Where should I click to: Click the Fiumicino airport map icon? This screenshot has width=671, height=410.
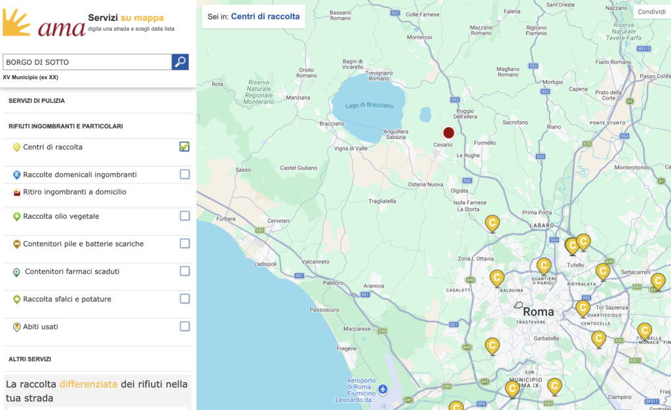pyautogui.click(x=383, y=390)
